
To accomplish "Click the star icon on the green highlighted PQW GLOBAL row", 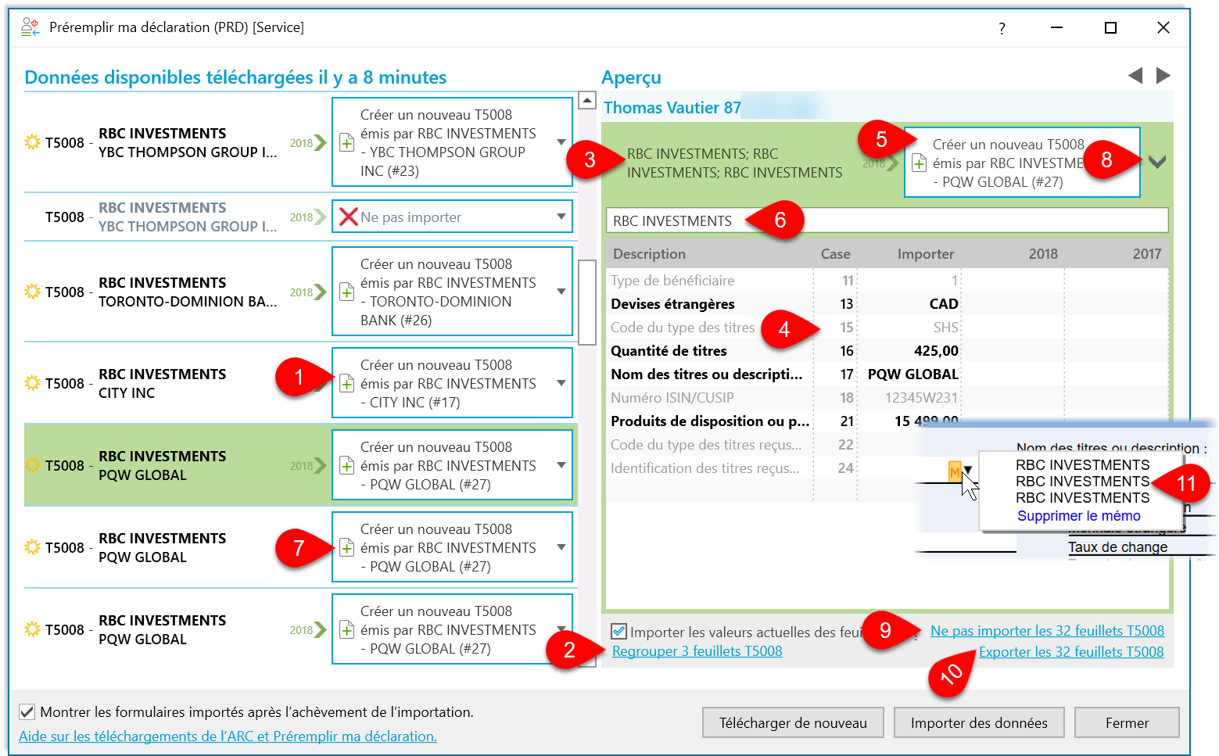I will 32,465.
